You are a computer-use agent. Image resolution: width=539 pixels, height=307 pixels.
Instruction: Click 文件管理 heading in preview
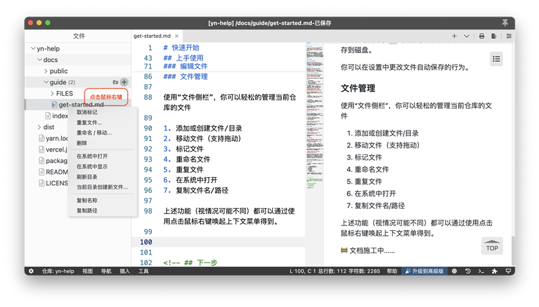[358, 88]
